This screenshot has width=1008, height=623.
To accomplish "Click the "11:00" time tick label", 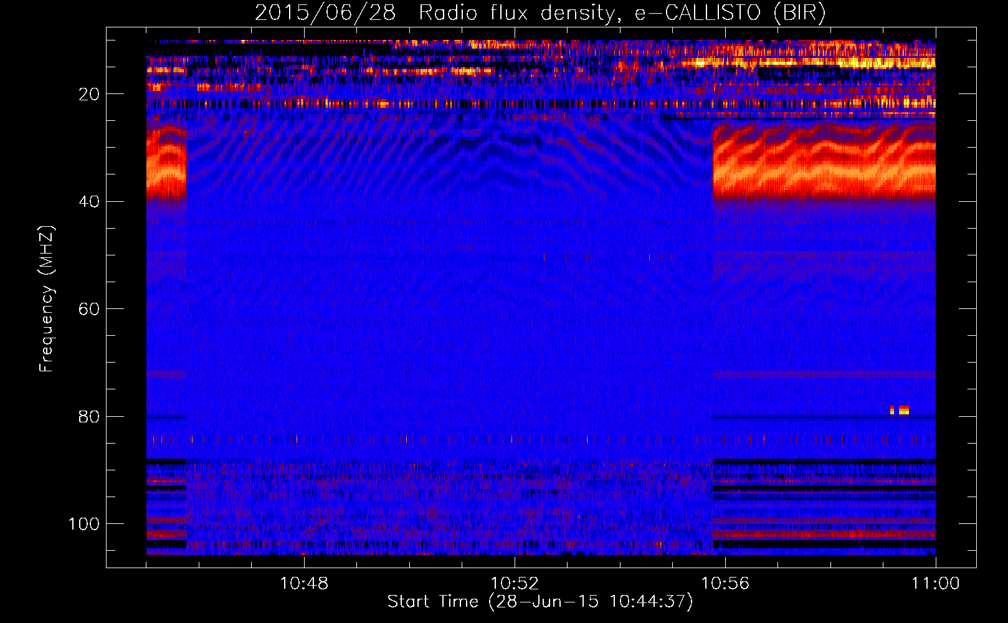I will click(x=936, y=584).
